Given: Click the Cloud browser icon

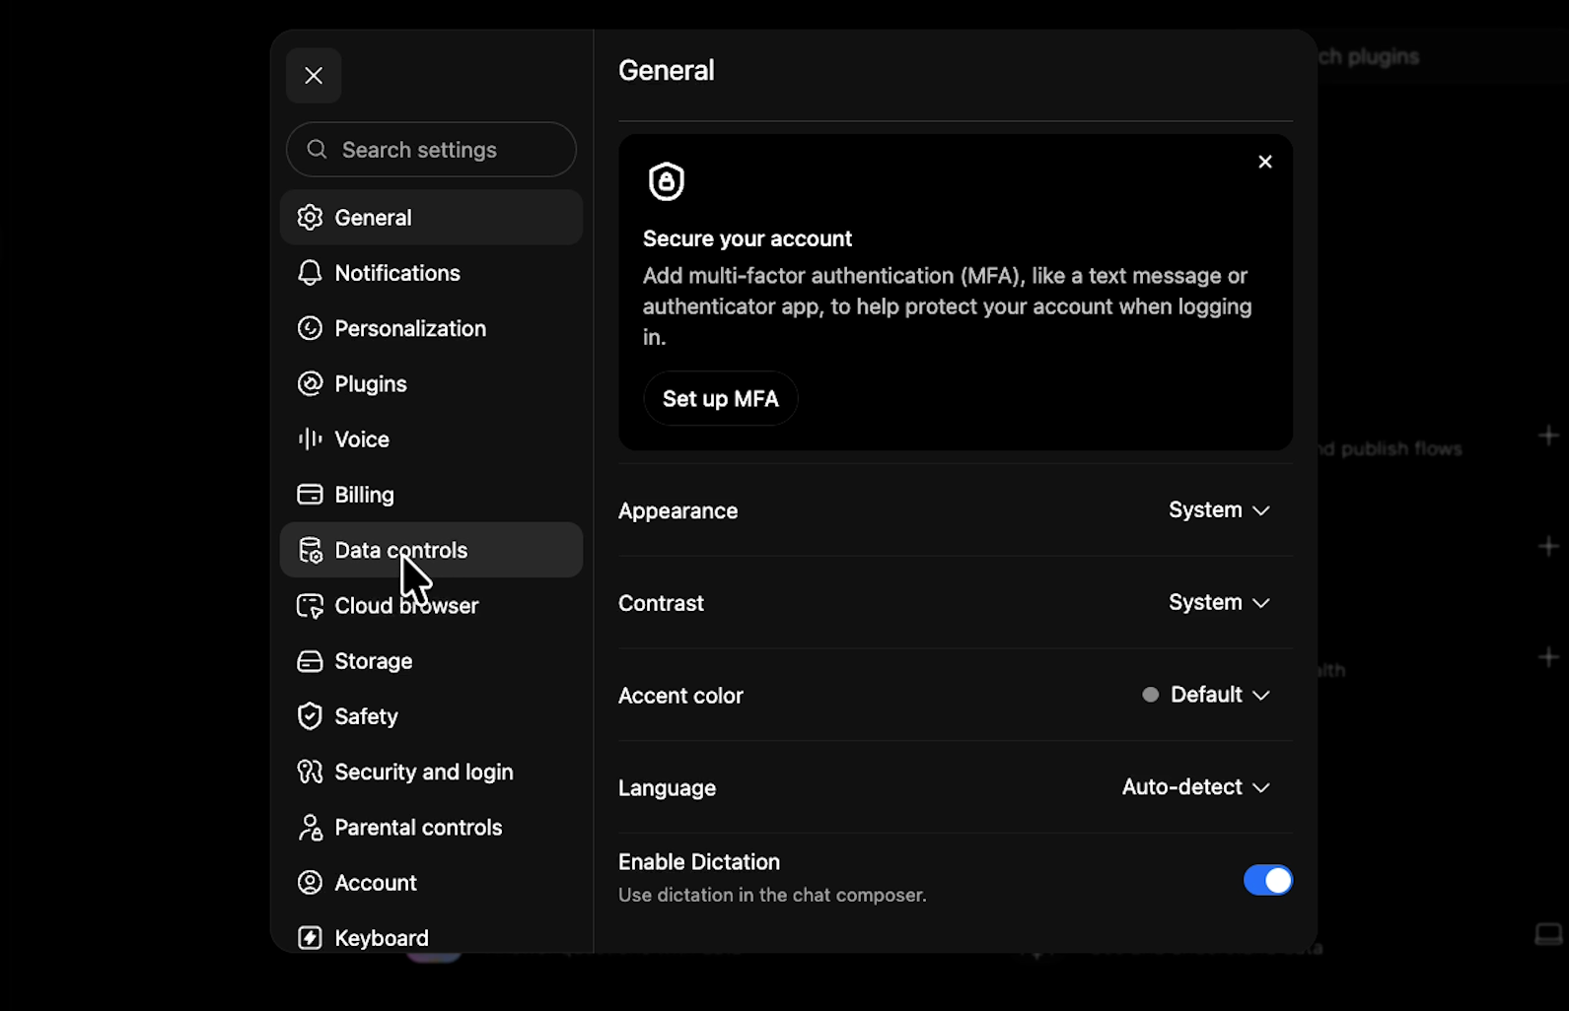Looking at the screenshot, I should (310, 606).
